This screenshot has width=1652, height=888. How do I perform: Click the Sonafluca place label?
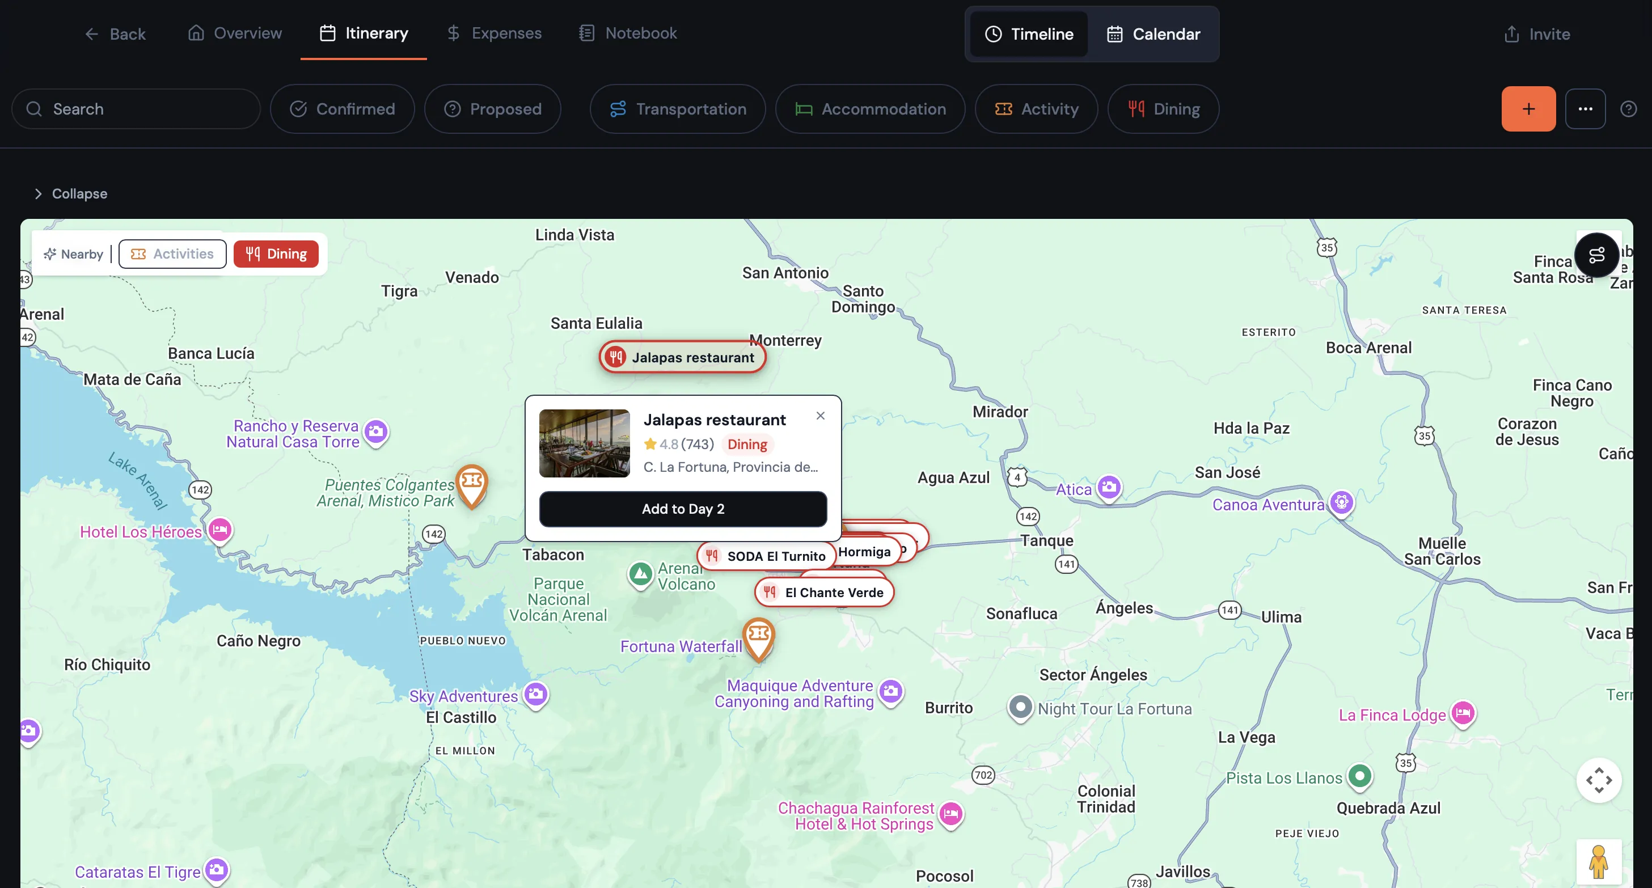[x=1021, y=614]
